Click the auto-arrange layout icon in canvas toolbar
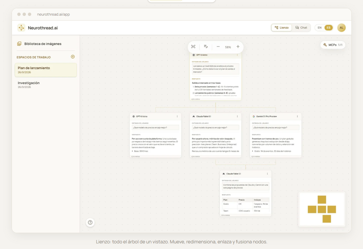The width and height of the screenshot is (363, 249). pyautogui.click(x=206, y=47)
